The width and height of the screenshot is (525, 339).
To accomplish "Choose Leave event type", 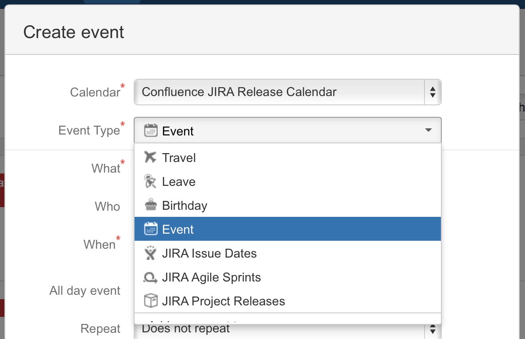I will tap(288, 181).
